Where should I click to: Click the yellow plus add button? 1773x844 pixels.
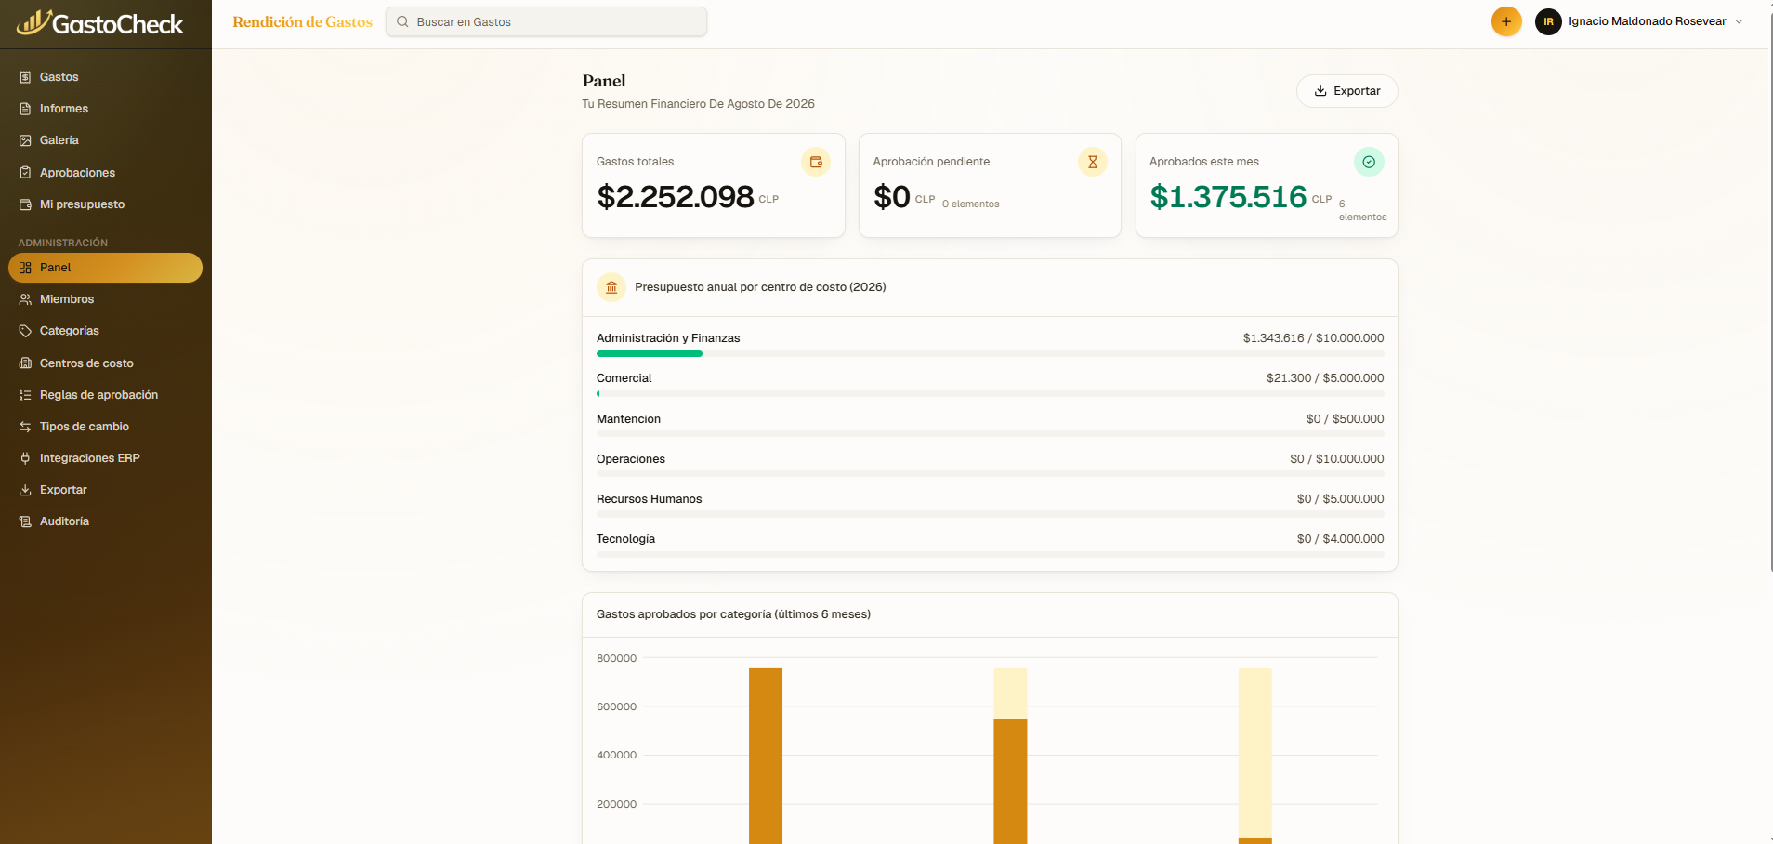tap(1506, 21)
